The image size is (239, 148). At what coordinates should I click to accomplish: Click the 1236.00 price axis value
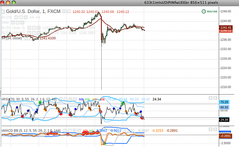tap(226, 40)
